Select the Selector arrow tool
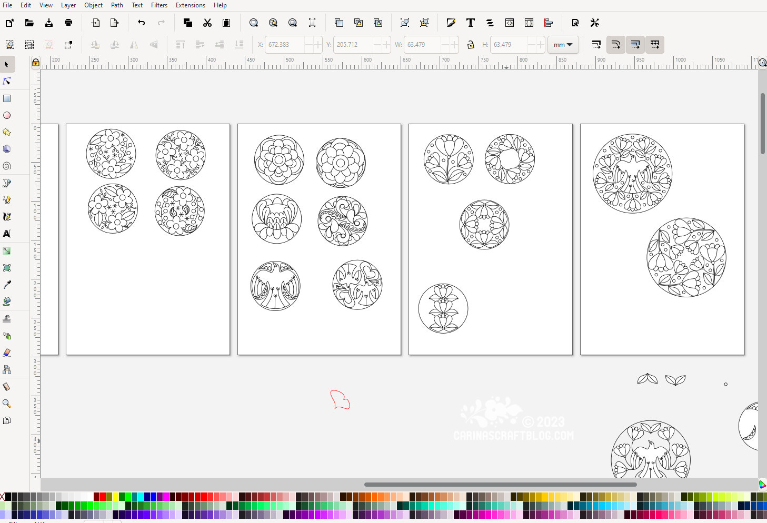This screenshot has width=767, height=523. (7, 64)
